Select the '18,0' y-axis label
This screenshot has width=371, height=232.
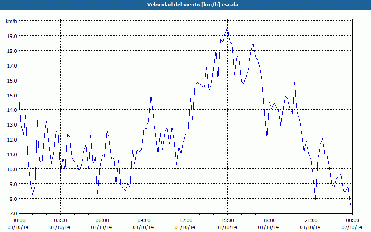point(12,51)
